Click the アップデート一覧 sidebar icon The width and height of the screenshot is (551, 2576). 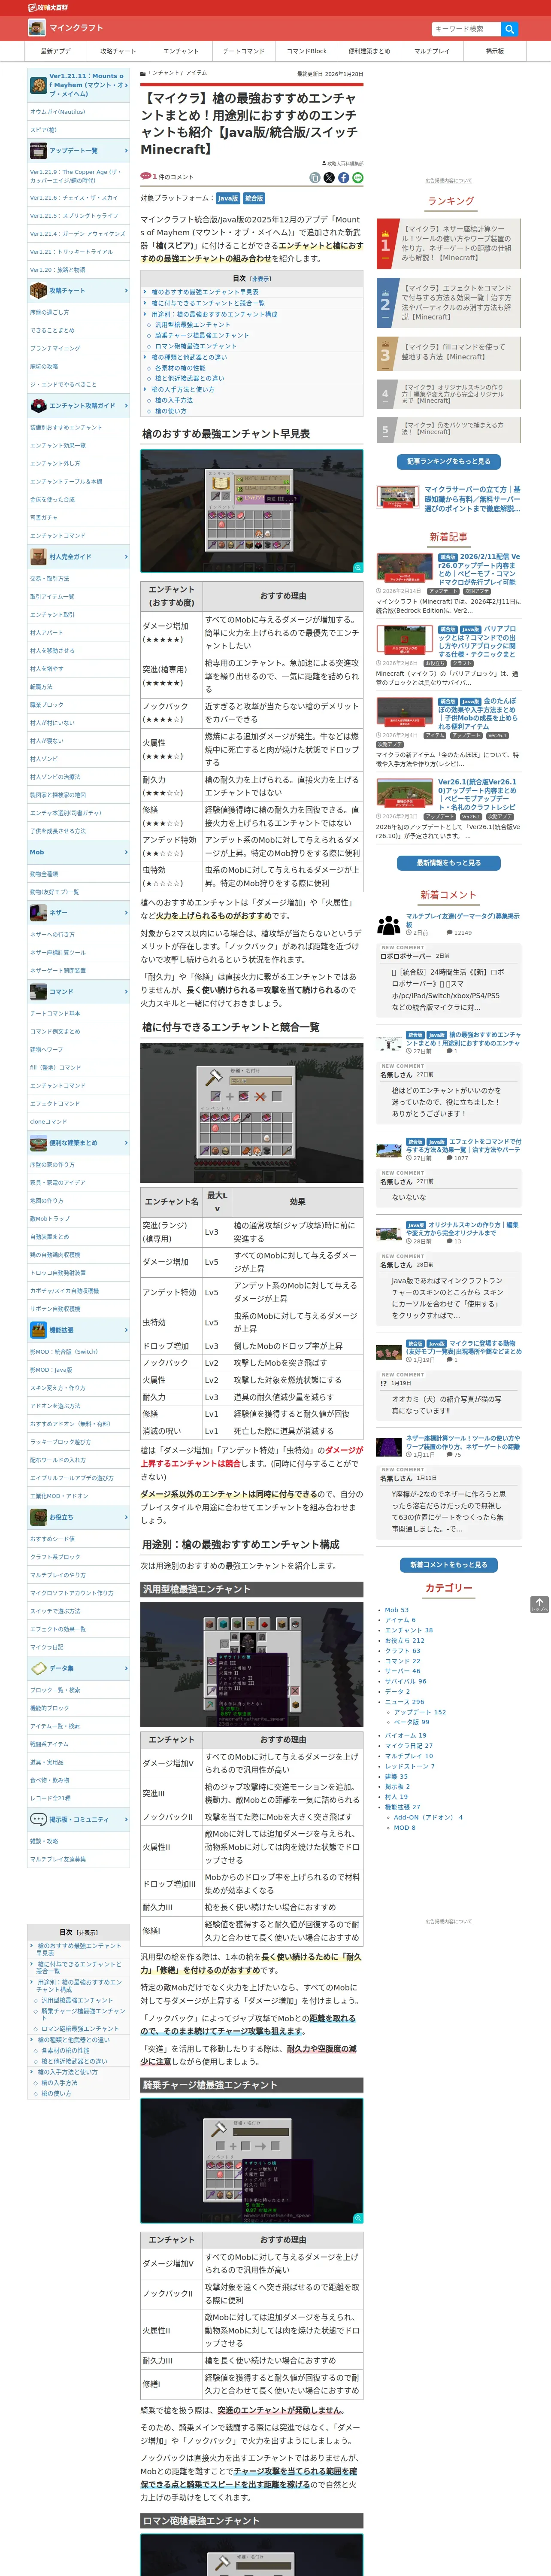(x=38, y=151)
